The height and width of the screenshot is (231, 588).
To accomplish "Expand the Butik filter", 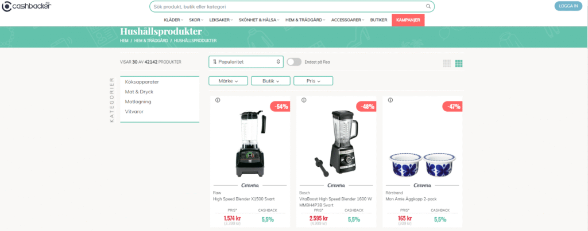I will [x=271, y=81].
